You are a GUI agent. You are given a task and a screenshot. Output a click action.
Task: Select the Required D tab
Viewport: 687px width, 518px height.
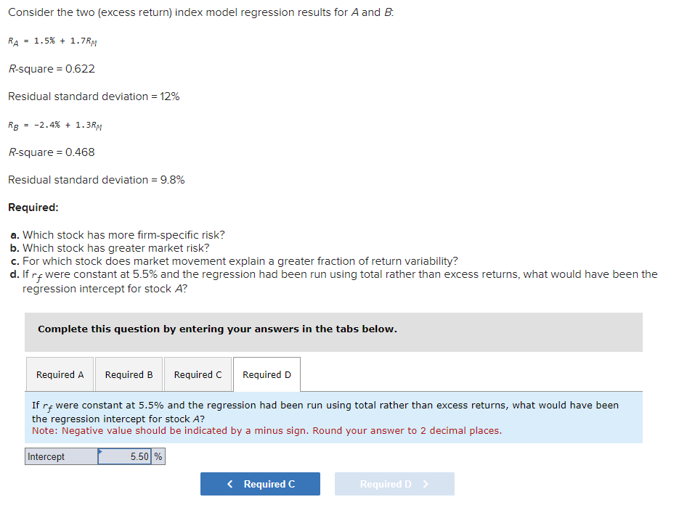point(266,374)
